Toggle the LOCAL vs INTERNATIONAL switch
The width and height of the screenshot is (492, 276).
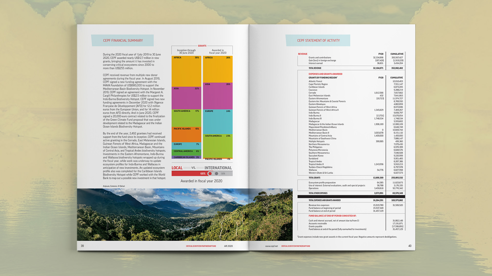tap(212, 173)
